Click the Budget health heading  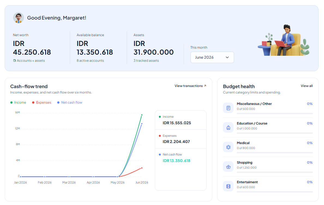coord(239,86)
